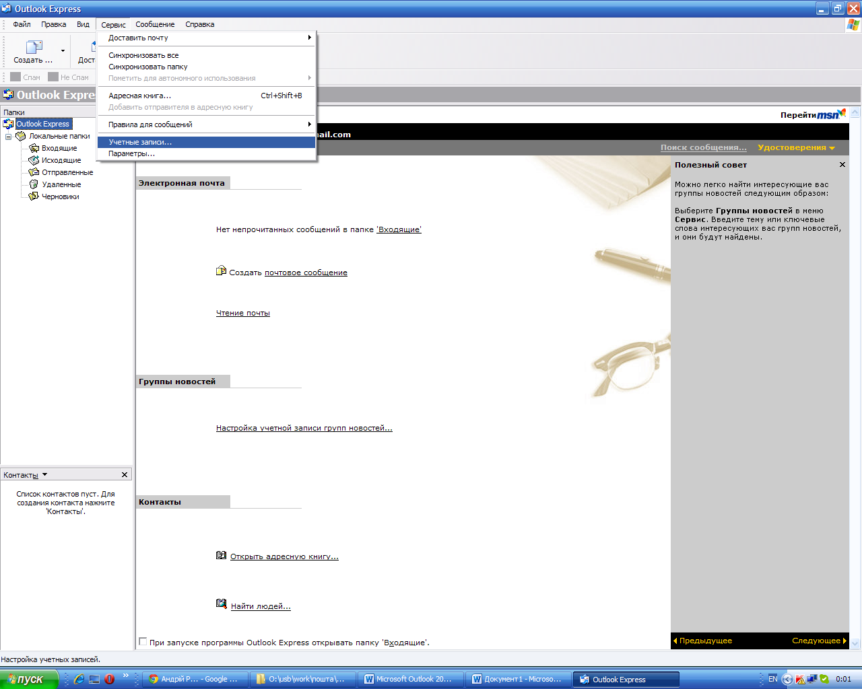The image size is (862, 689).
Task: Open the Справка menu
Action: point(200,24)
